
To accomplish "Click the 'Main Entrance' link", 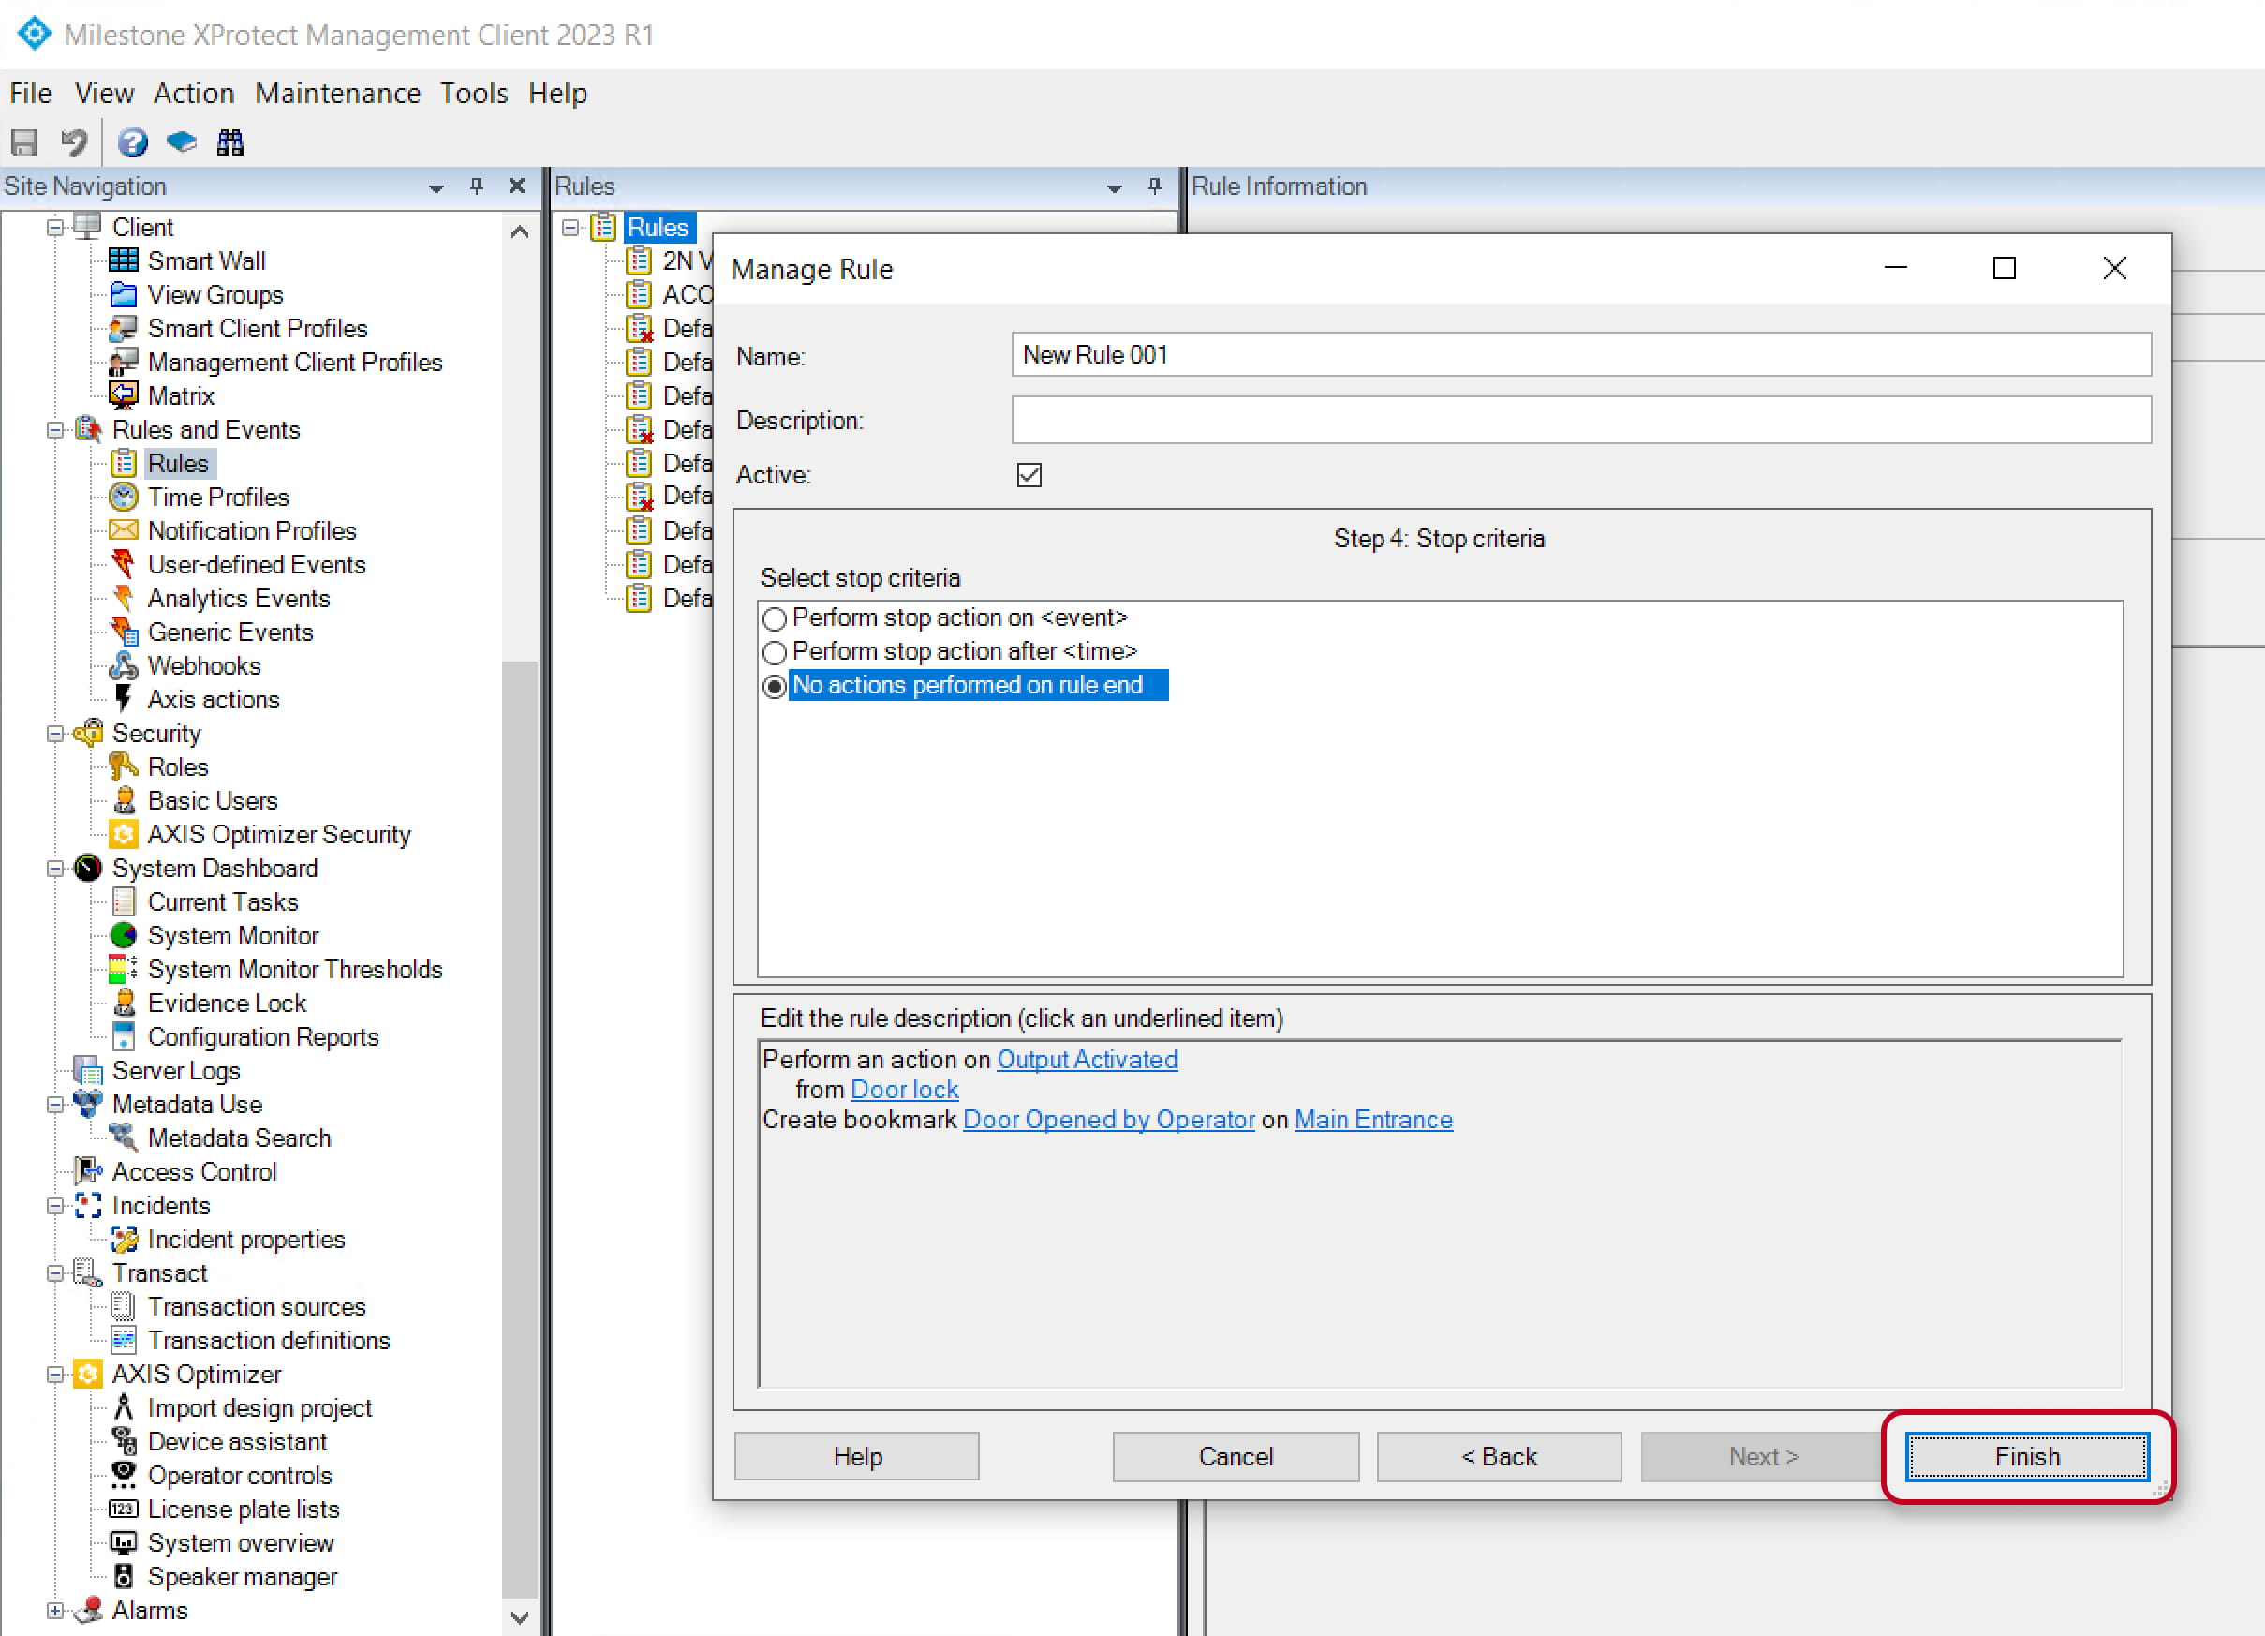I will [1373, 1120].
